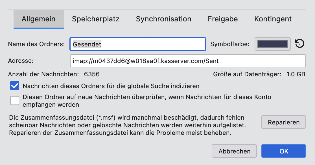Image resolution: width=315 pixels, height=165 pixels.
Task: Enable checking this folder for new messages
Action: (15, 101)
